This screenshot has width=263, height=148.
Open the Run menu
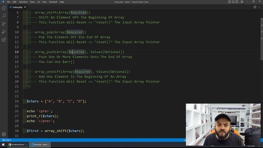click(44, 2)
